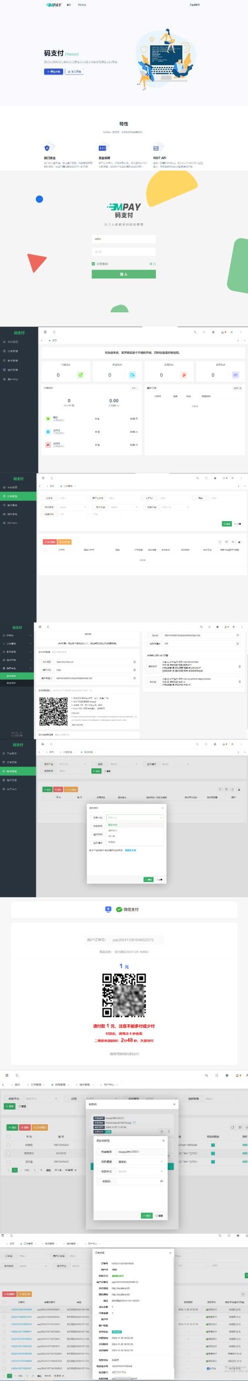Click the 订单号 input in the order management filters
This screenshot has width=248, height=1381.
click(x=72, y=498)
